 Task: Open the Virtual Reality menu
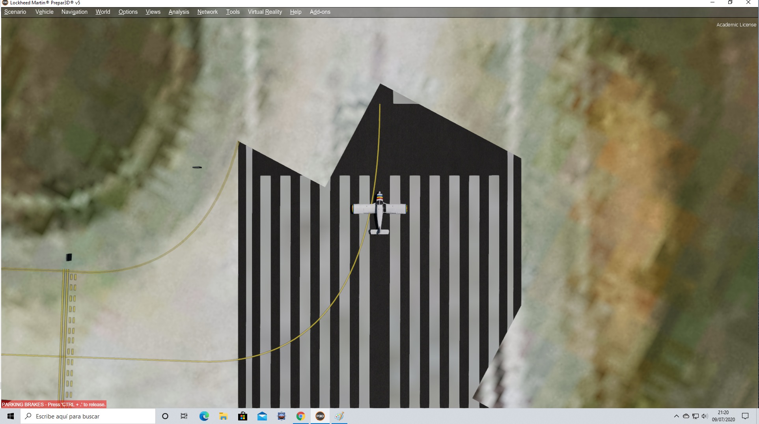265,12
